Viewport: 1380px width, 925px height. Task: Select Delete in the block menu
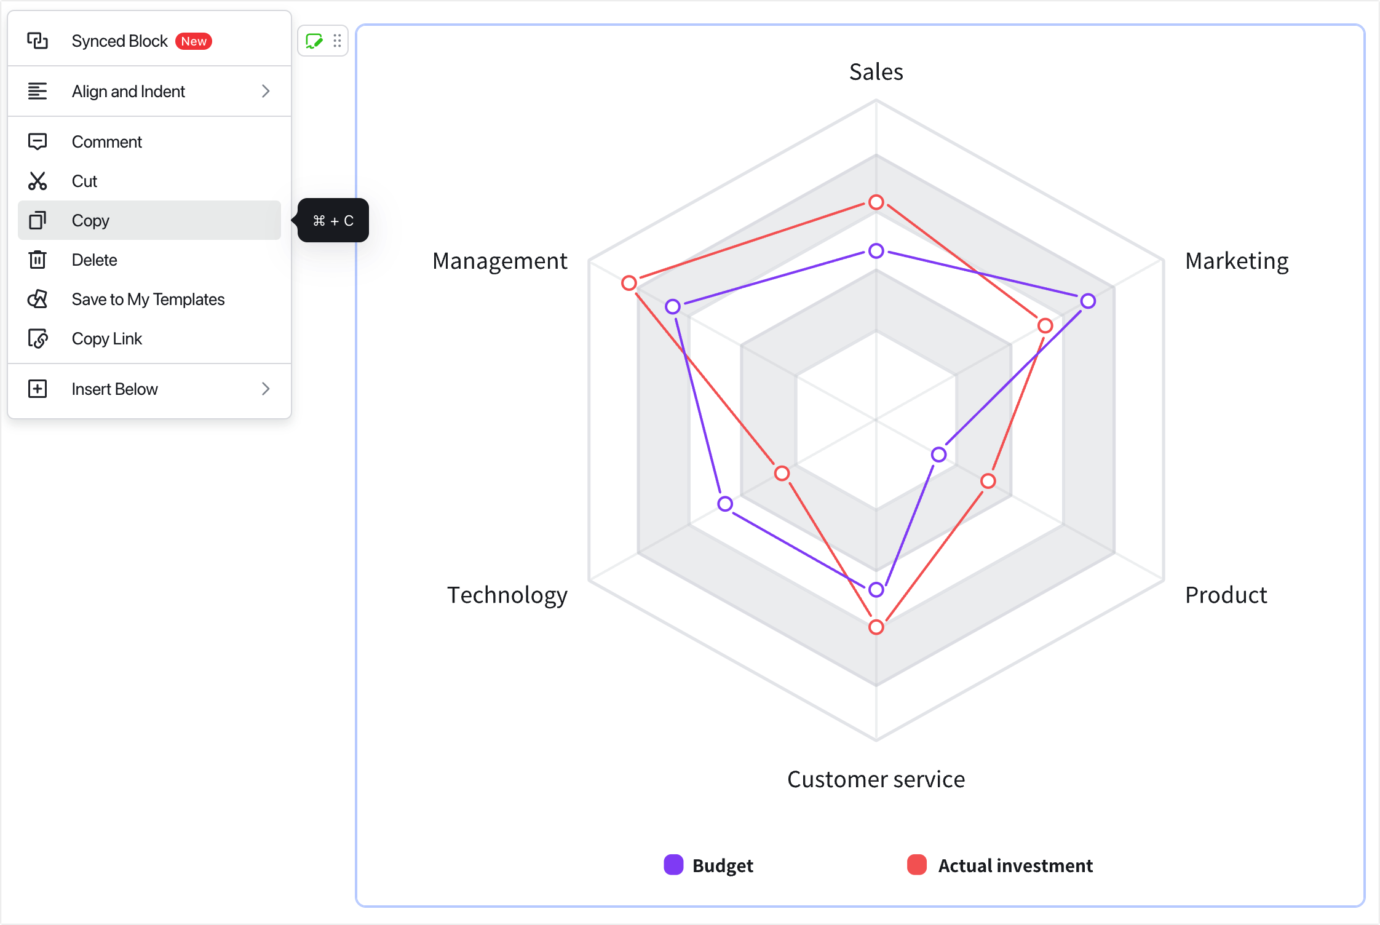[x=149, y=260]
